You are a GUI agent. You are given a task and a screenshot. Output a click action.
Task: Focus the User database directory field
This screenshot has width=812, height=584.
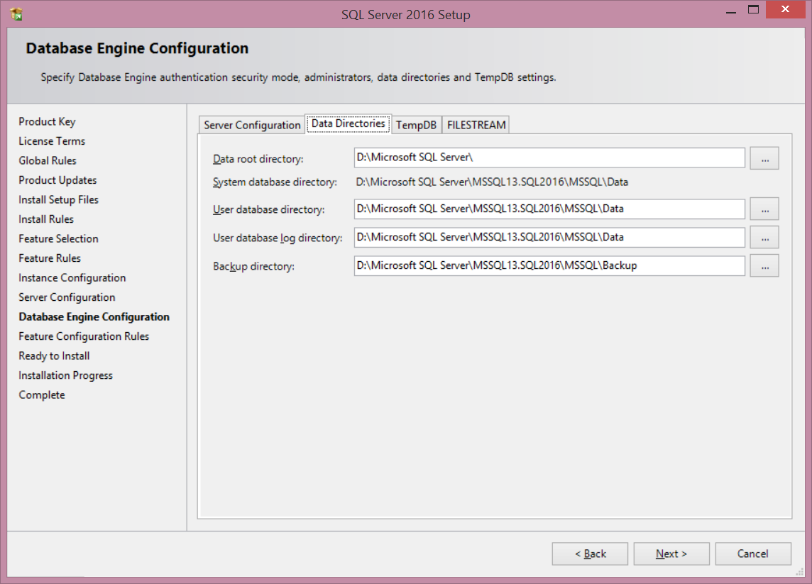[549, 209]
